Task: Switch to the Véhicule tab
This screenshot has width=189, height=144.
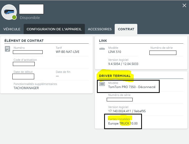Action: point(12,29)
